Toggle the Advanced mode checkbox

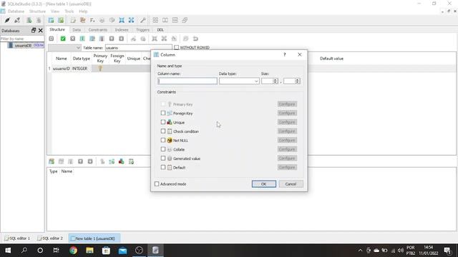click(157, 184)
